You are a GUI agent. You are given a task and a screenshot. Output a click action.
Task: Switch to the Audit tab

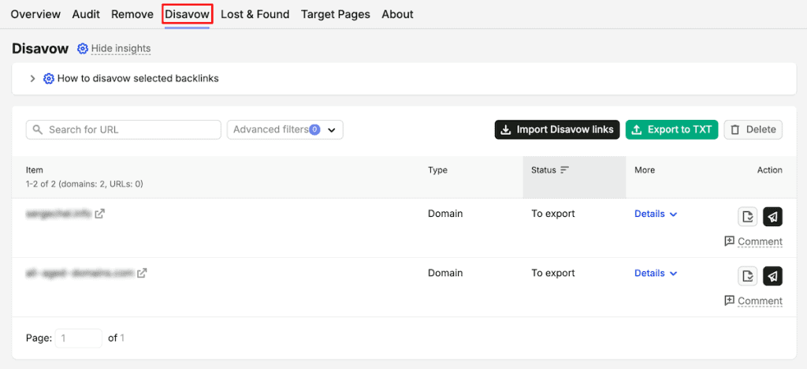click(86, 14)
